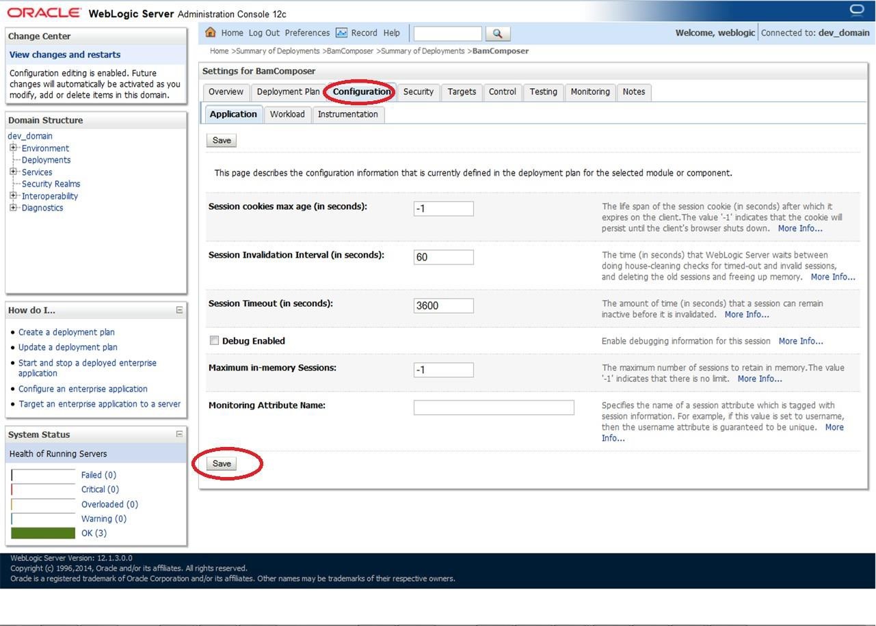The width and height of the screenshot is (876, 626).
Task: Collapse the How do I panel
Action: tap(179, 310)
